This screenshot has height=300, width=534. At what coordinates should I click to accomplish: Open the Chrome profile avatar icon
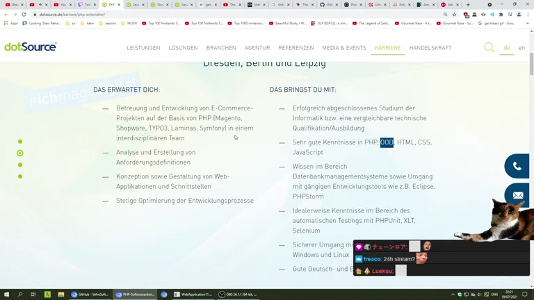click(519, 15)
